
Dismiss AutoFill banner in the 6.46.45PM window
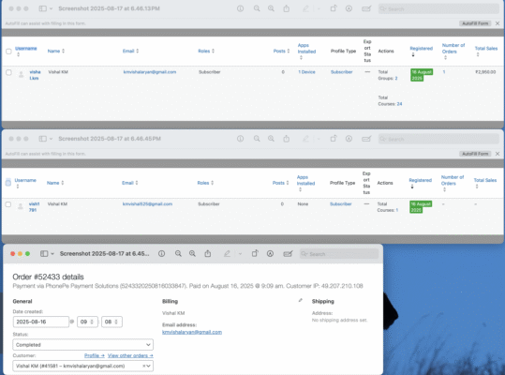[x=498, y=154]
